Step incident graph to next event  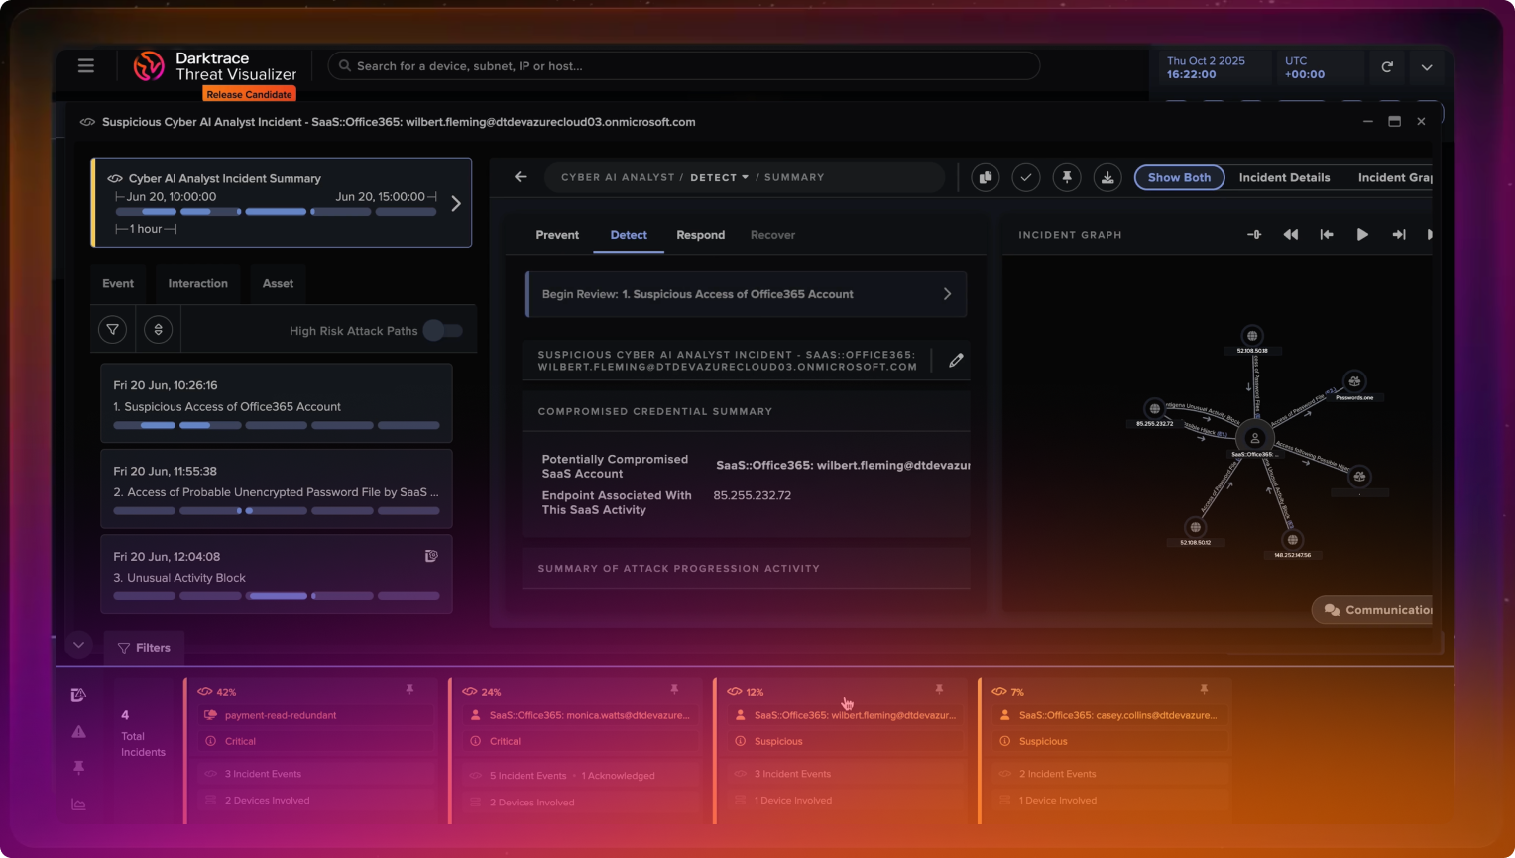point(1399,235)
